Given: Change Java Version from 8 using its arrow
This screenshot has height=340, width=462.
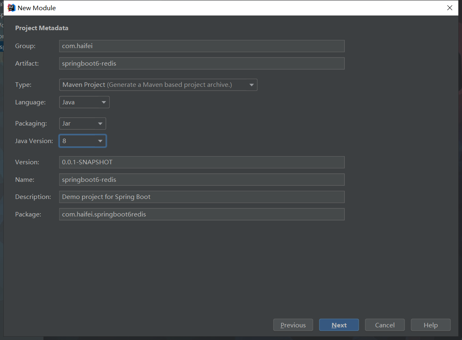Looking at the screenshot, I should pos(100,141).
